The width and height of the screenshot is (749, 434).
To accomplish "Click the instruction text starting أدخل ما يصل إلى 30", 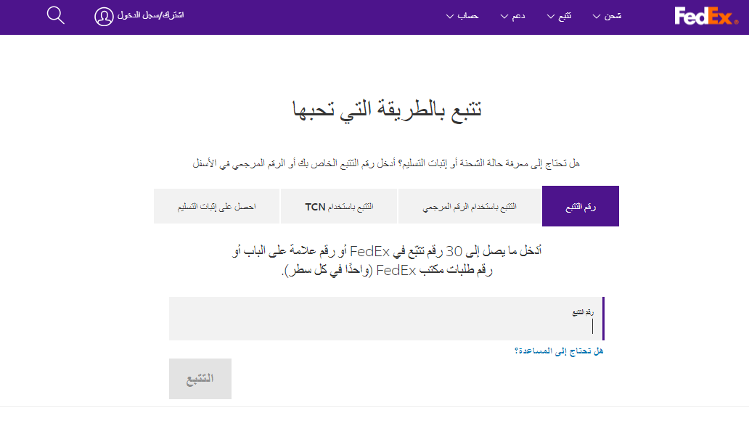I will (x=386, y=261).
